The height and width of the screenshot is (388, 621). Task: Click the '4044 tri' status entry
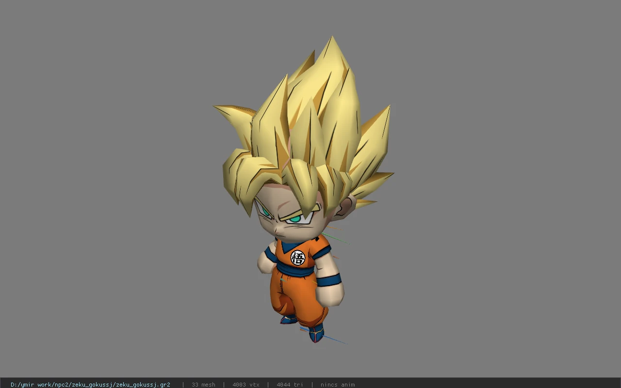pyautogui.click(x=290, y=385)
